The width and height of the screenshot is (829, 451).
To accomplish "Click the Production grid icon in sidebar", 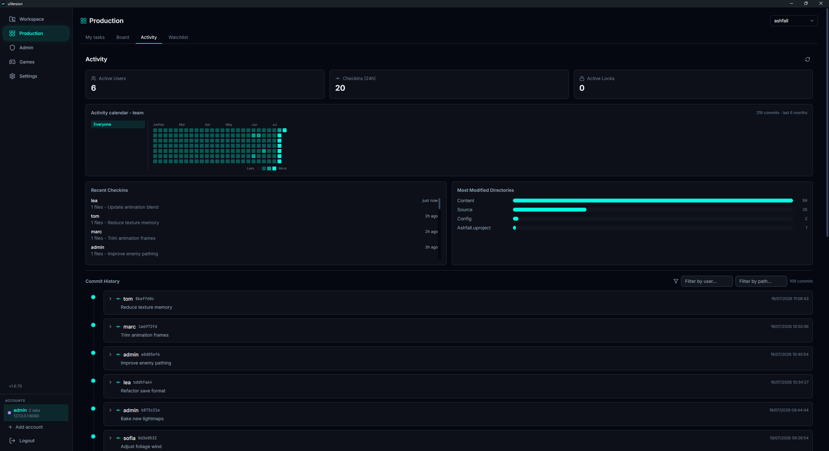I will click(x=12, y=33).
